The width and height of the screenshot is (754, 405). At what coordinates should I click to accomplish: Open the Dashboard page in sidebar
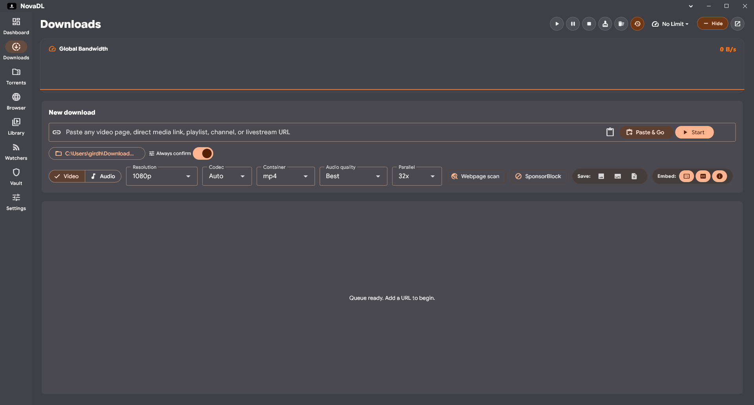click(16, 26)
